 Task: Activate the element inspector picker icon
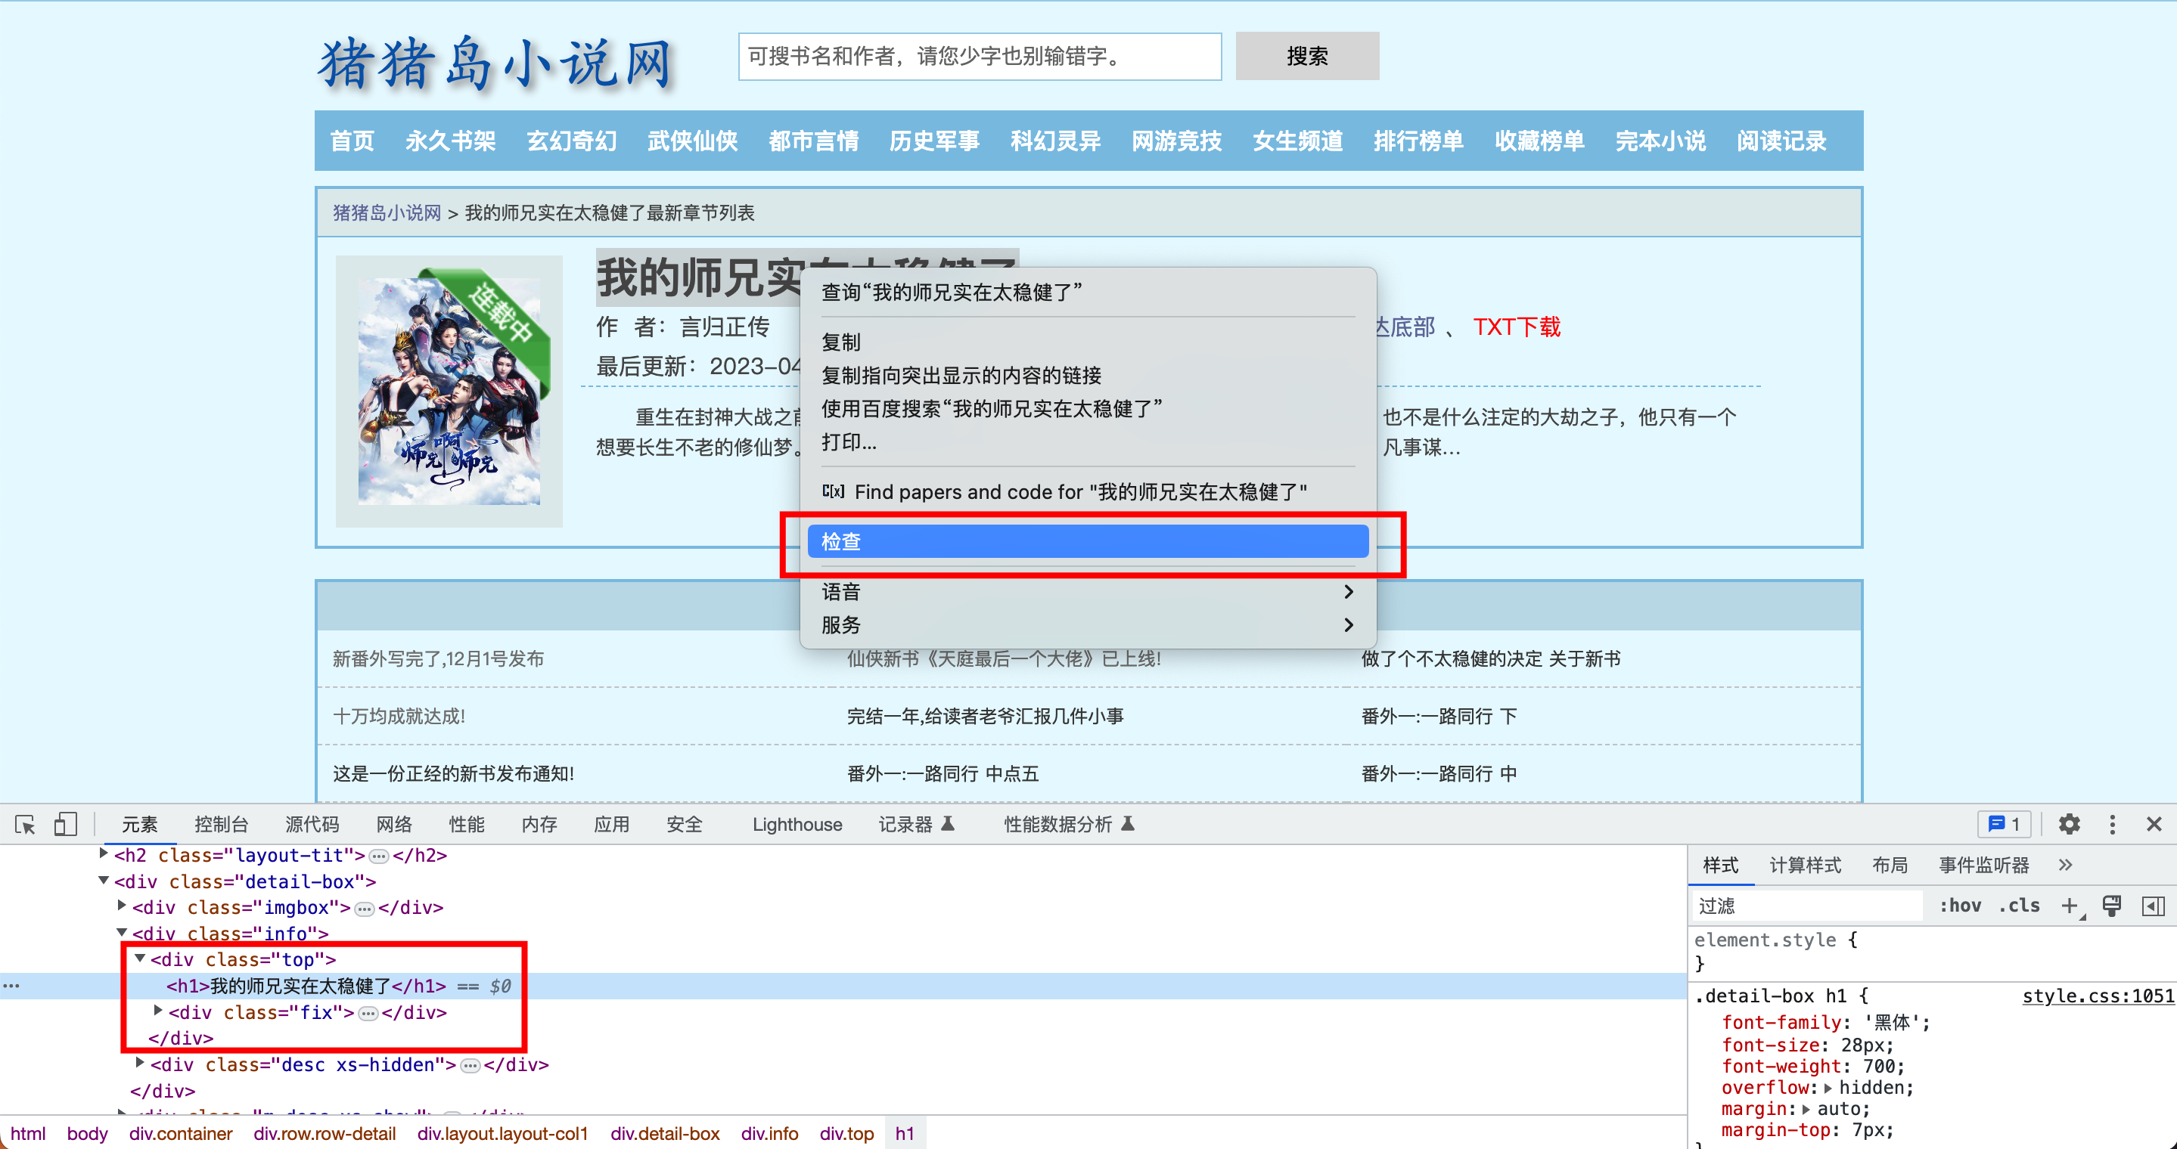tap(26, 825)
